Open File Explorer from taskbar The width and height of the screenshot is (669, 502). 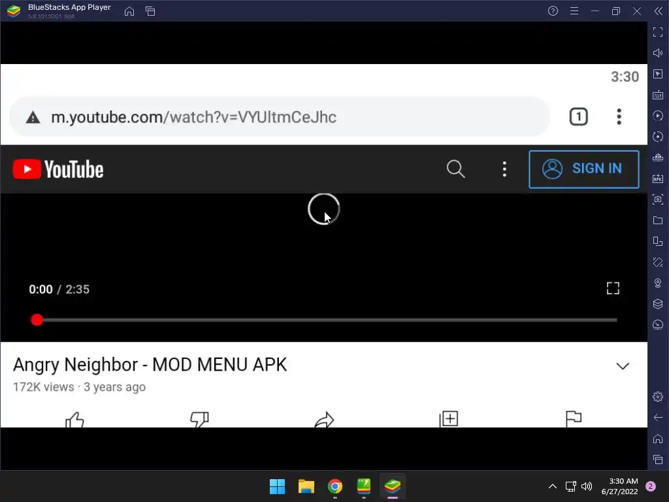click(306, 486)
